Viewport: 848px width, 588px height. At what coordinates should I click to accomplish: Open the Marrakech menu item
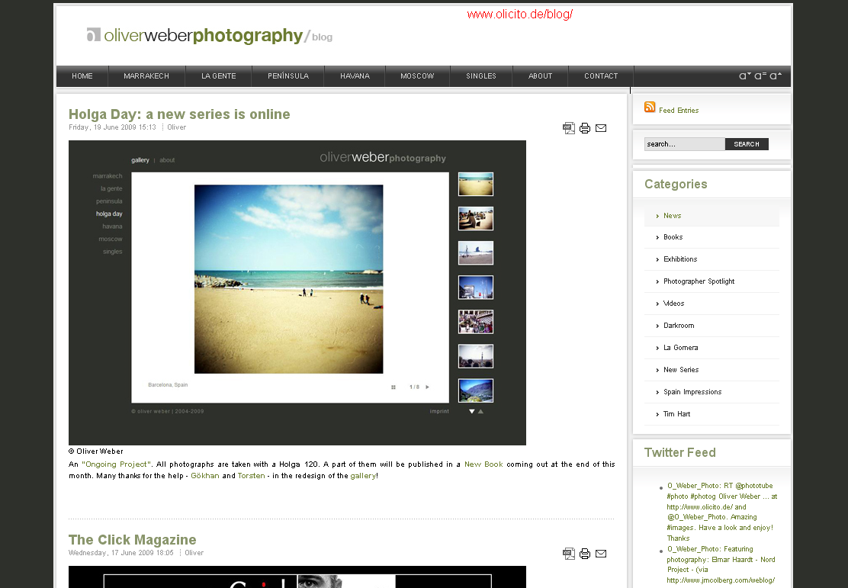click(146, 76)
